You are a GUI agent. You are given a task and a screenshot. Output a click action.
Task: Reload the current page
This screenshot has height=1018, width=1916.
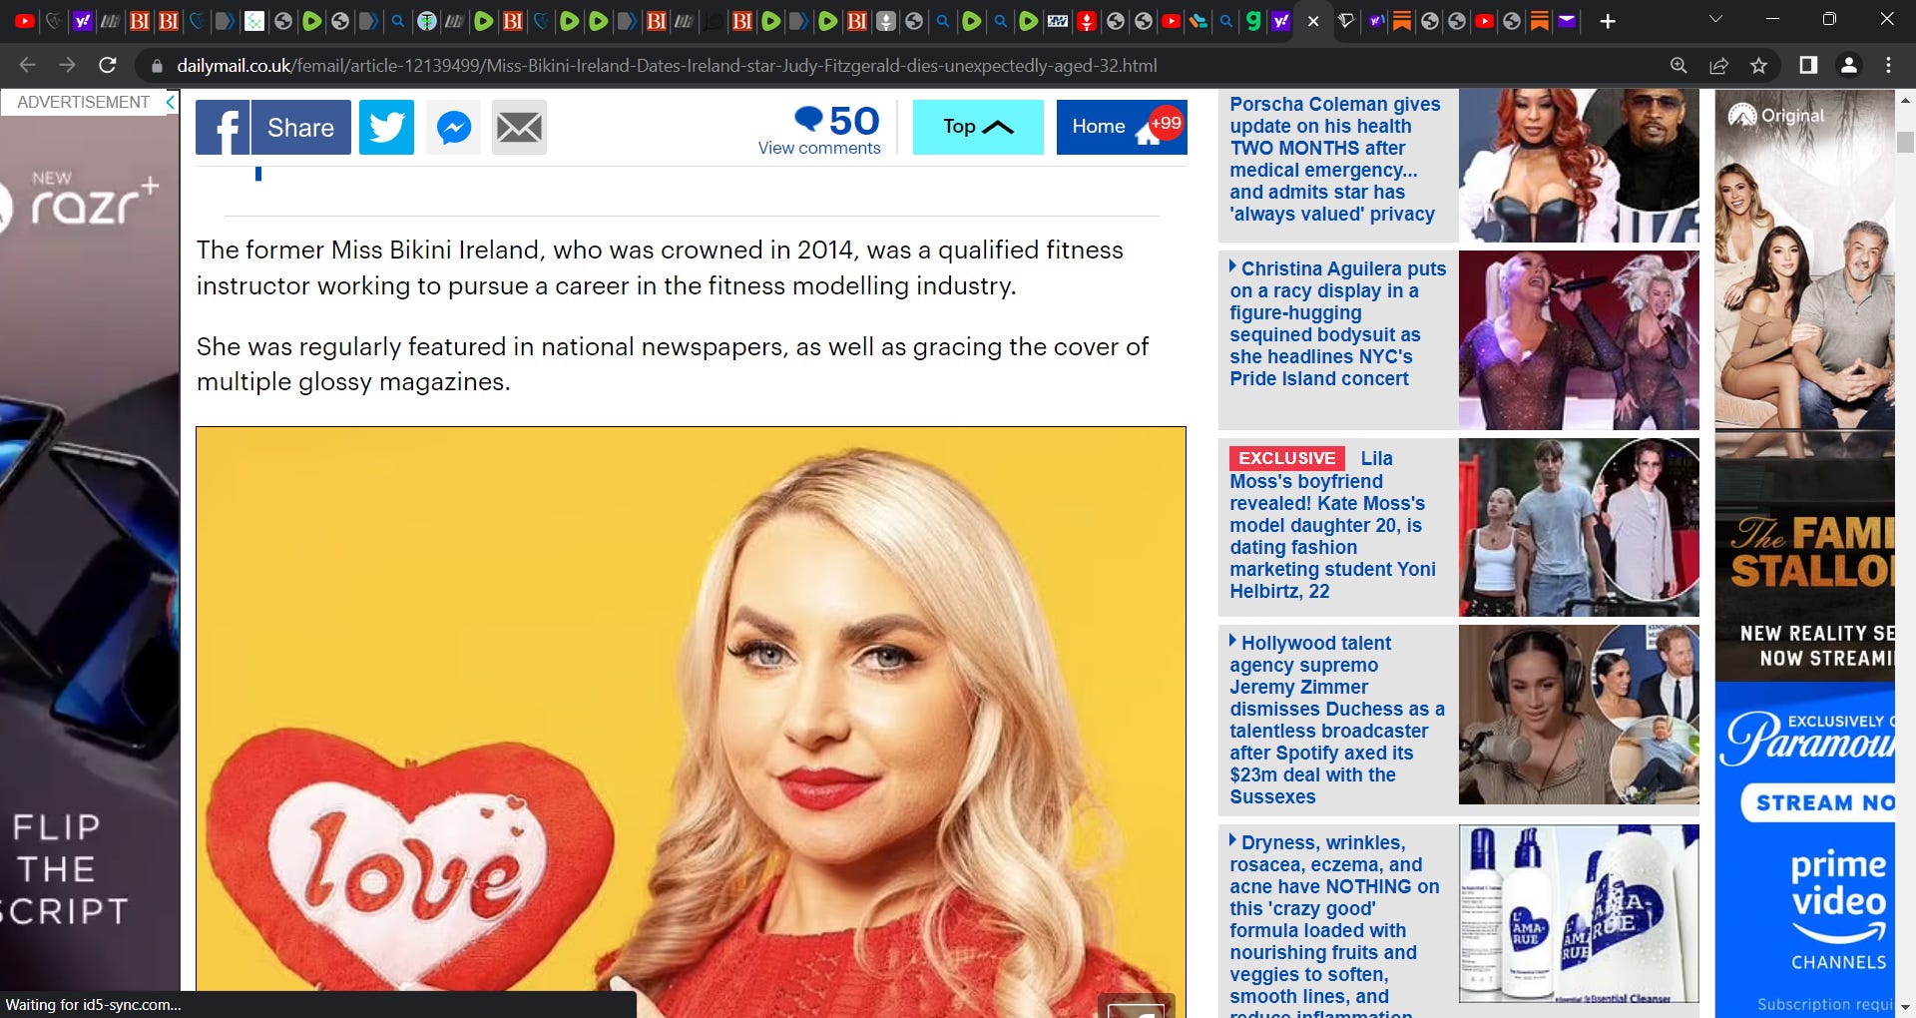tap(108, 65)
